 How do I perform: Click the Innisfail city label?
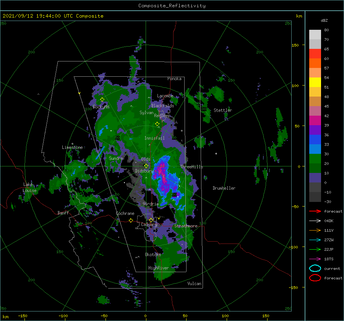[x=154, y=138]
